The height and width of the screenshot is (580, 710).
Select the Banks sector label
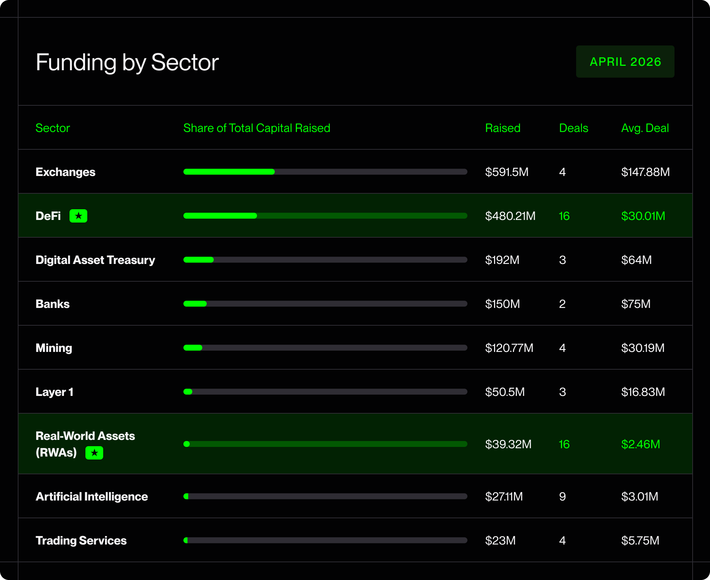[x=53, y=304]
